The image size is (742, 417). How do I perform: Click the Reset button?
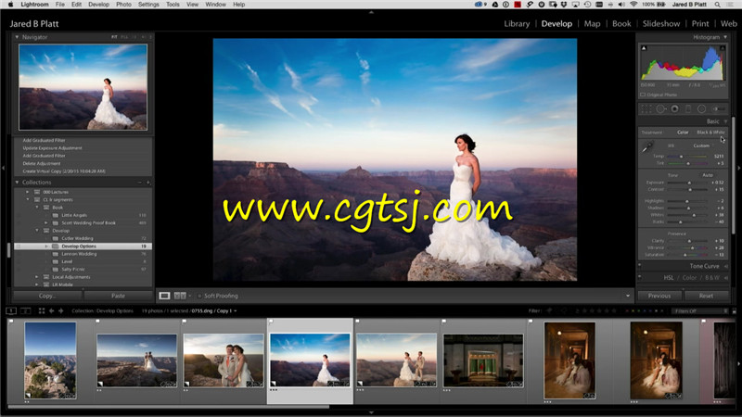pos(706,296)
